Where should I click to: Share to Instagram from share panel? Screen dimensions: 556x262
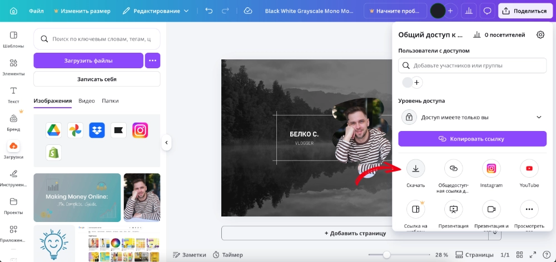click(x=492, y=169)
